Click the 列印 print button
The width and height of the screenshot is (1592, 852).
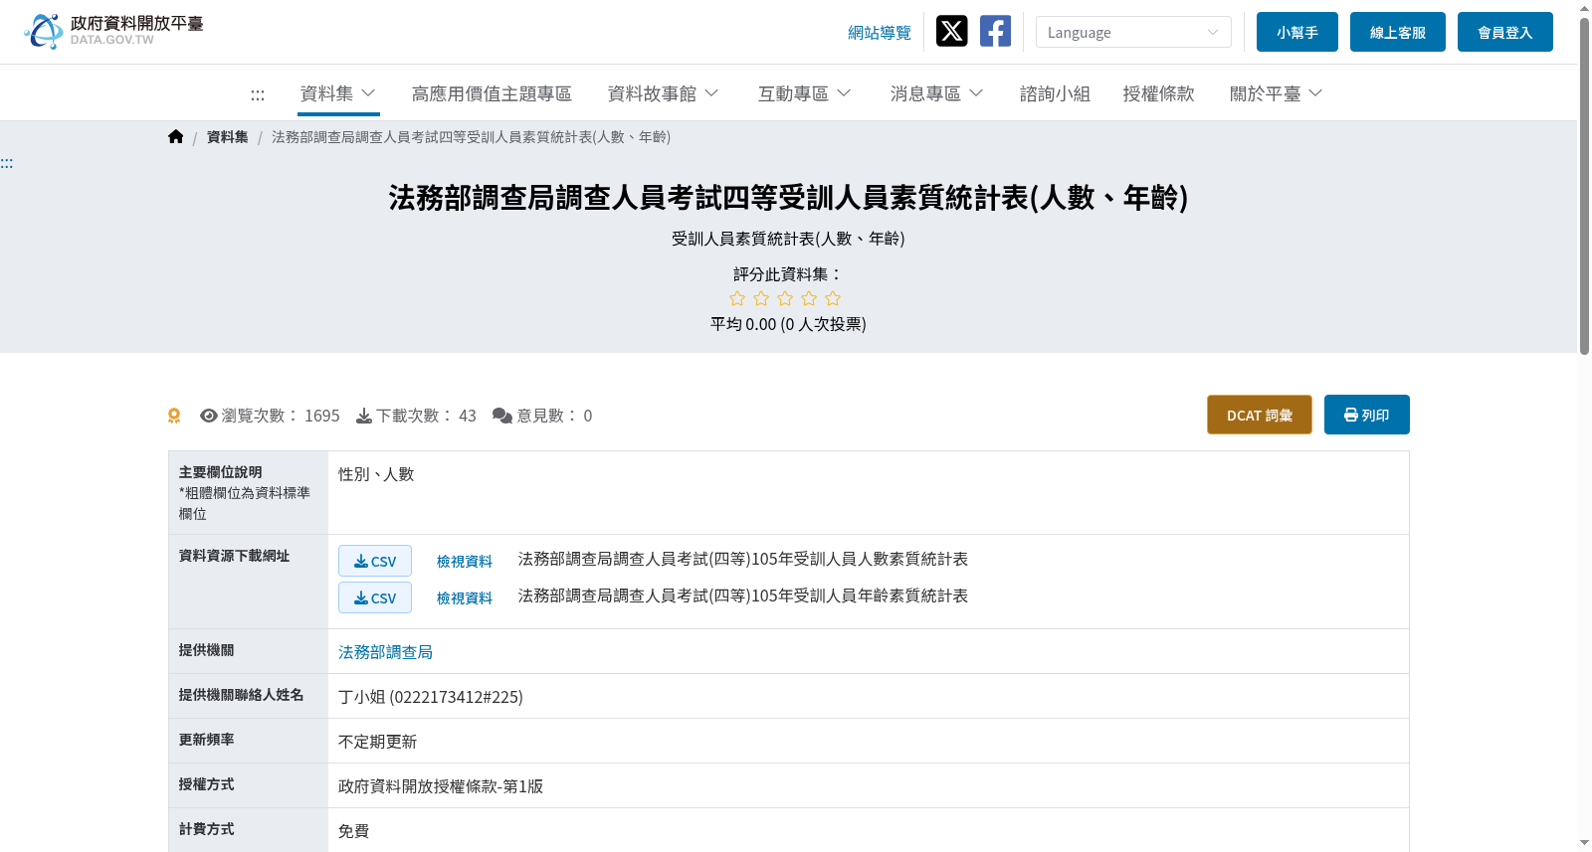1367,415
